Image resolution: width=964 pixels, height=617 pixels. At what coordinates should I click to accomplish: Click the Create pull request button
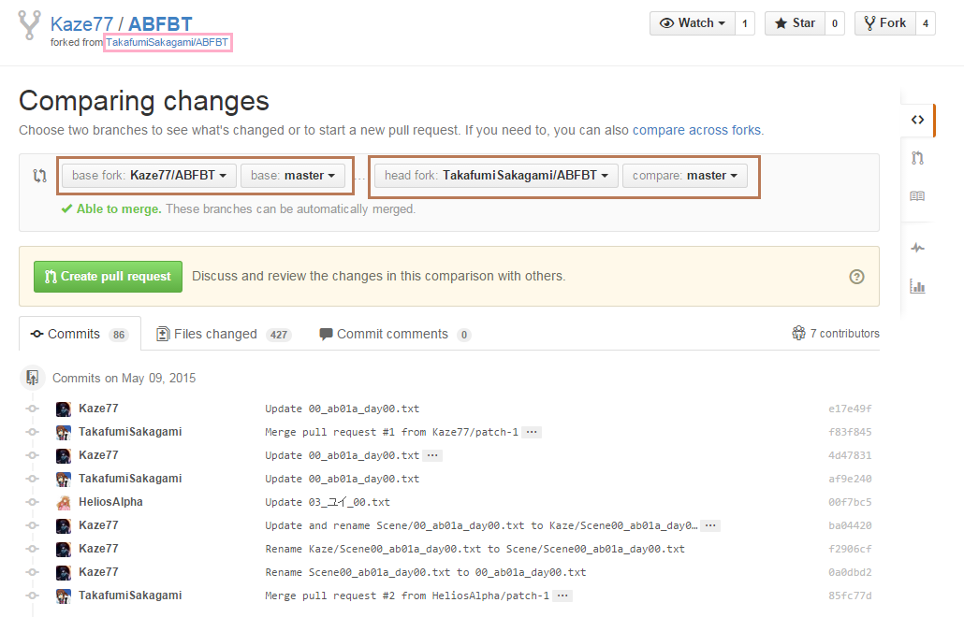tap(109, 277)
